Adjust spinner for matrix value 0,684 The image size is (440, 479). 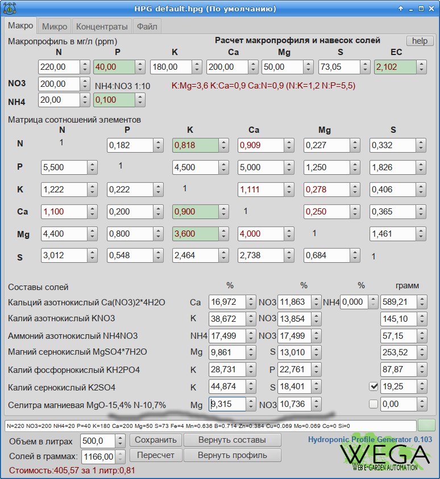(355, 255)
